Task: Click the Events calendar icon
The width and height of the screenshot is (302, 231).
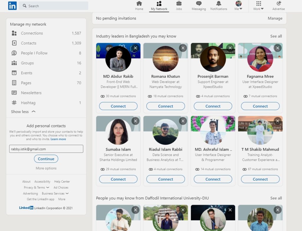Action: pos(14,73)
